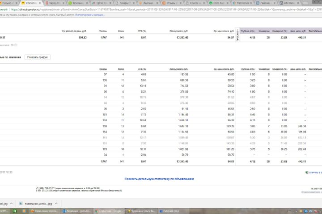Switch to the 'ООО' browser tab
Screen dimensions: 322x214
(x=219, y=3)
